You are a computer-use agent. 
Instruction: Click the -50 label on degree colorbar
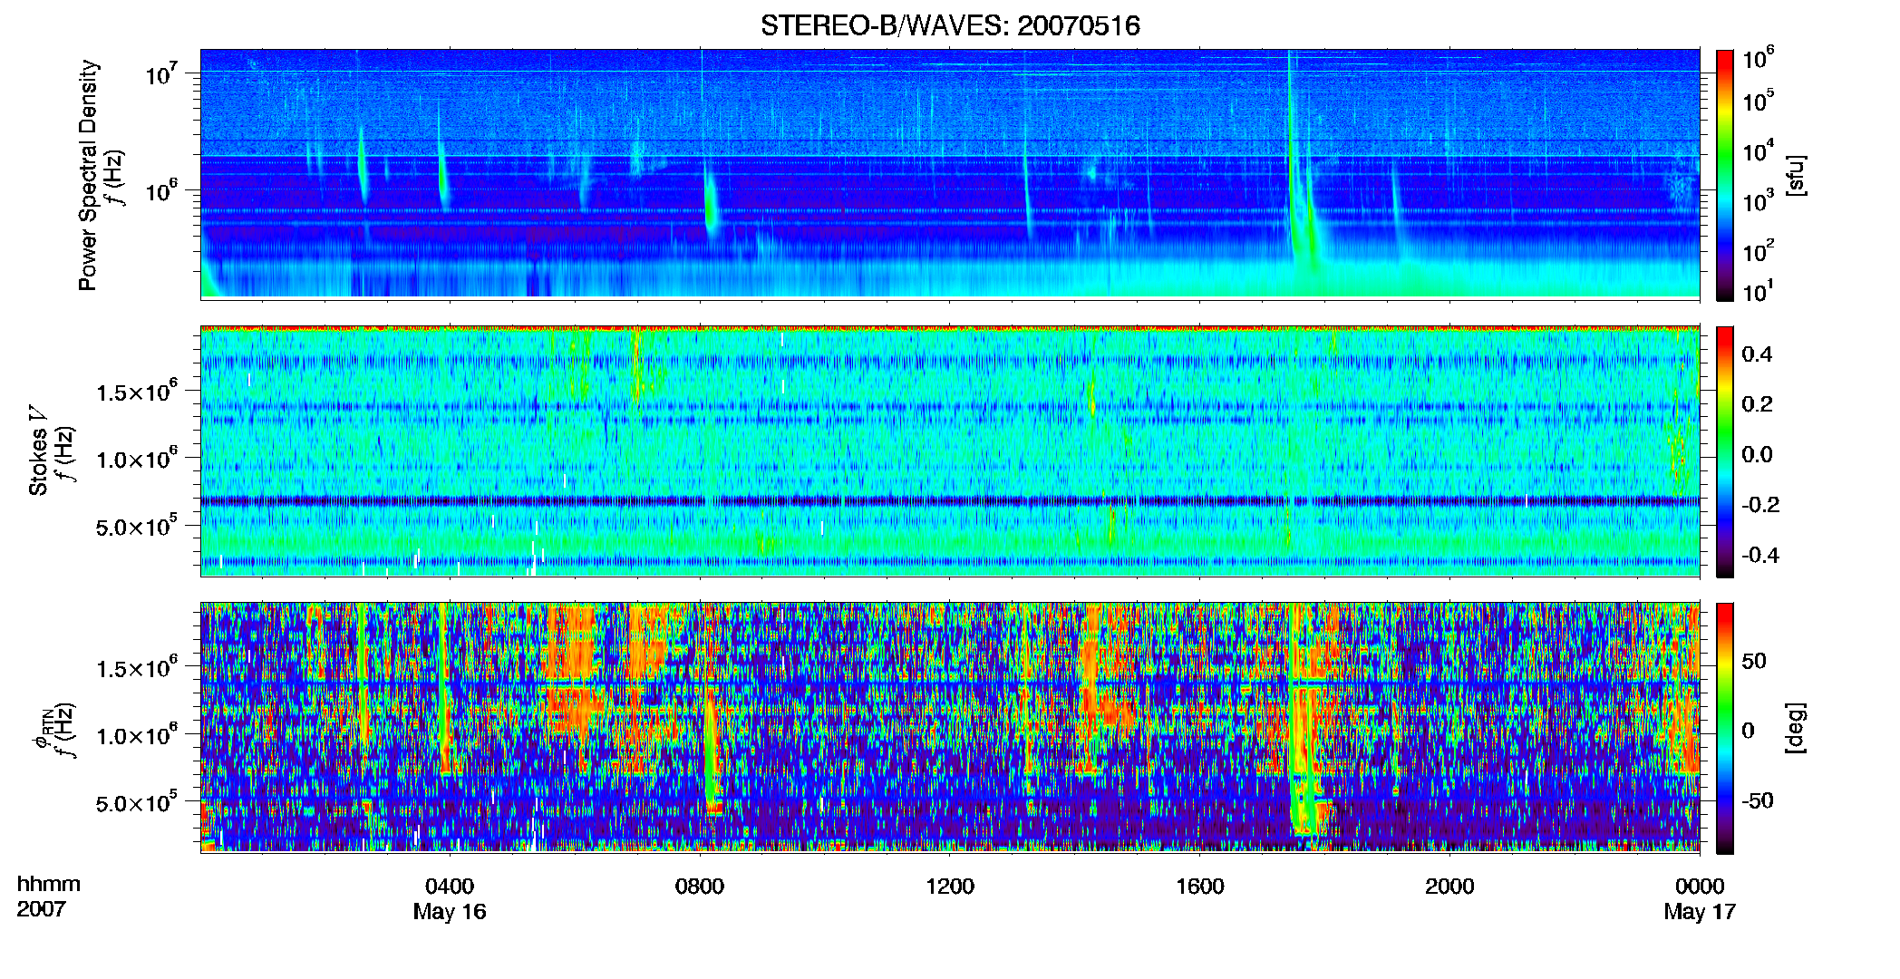1756,801
